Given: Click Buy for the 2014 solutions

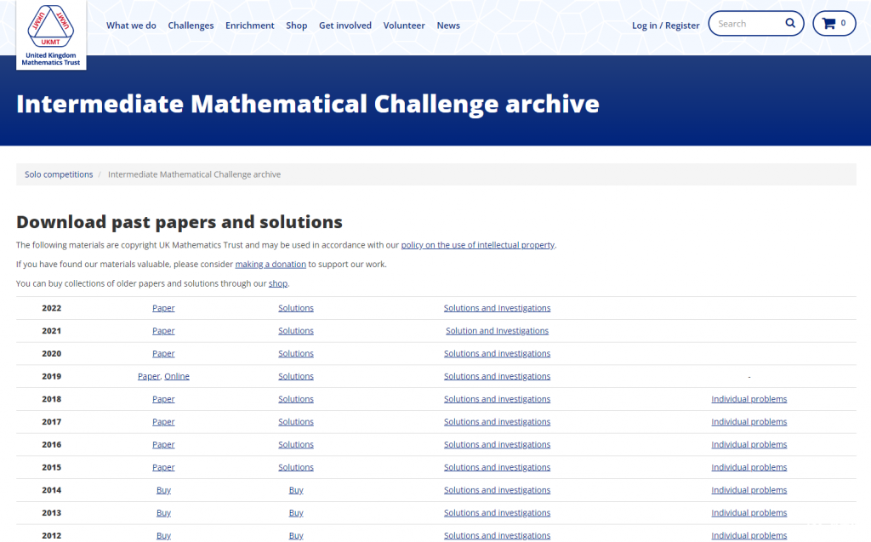Looking at the screenshot, I should [x=296, y=490].
